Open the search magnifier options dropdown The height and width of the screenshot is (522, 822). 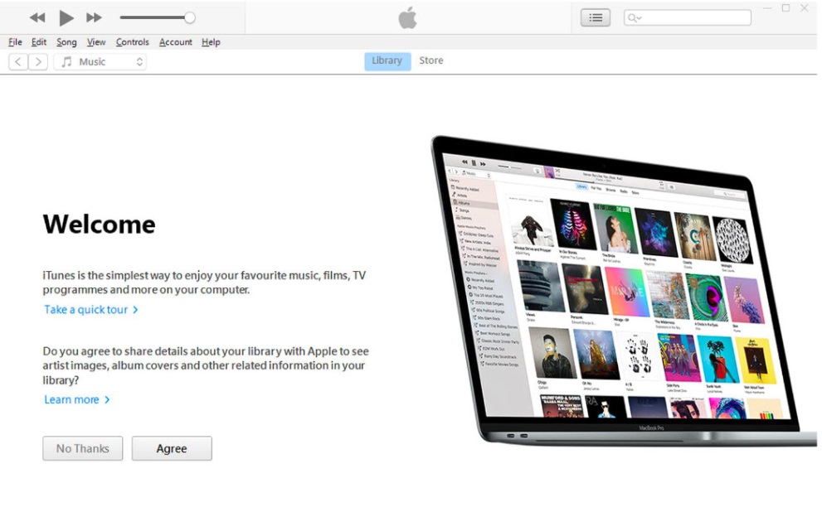[635, 17]
